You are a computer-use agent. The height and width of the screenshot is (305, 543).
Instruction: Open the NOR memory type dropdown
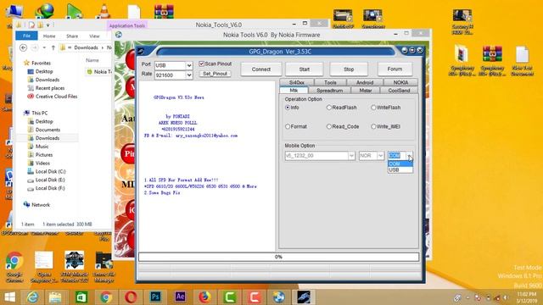click(x=380, y=156)
